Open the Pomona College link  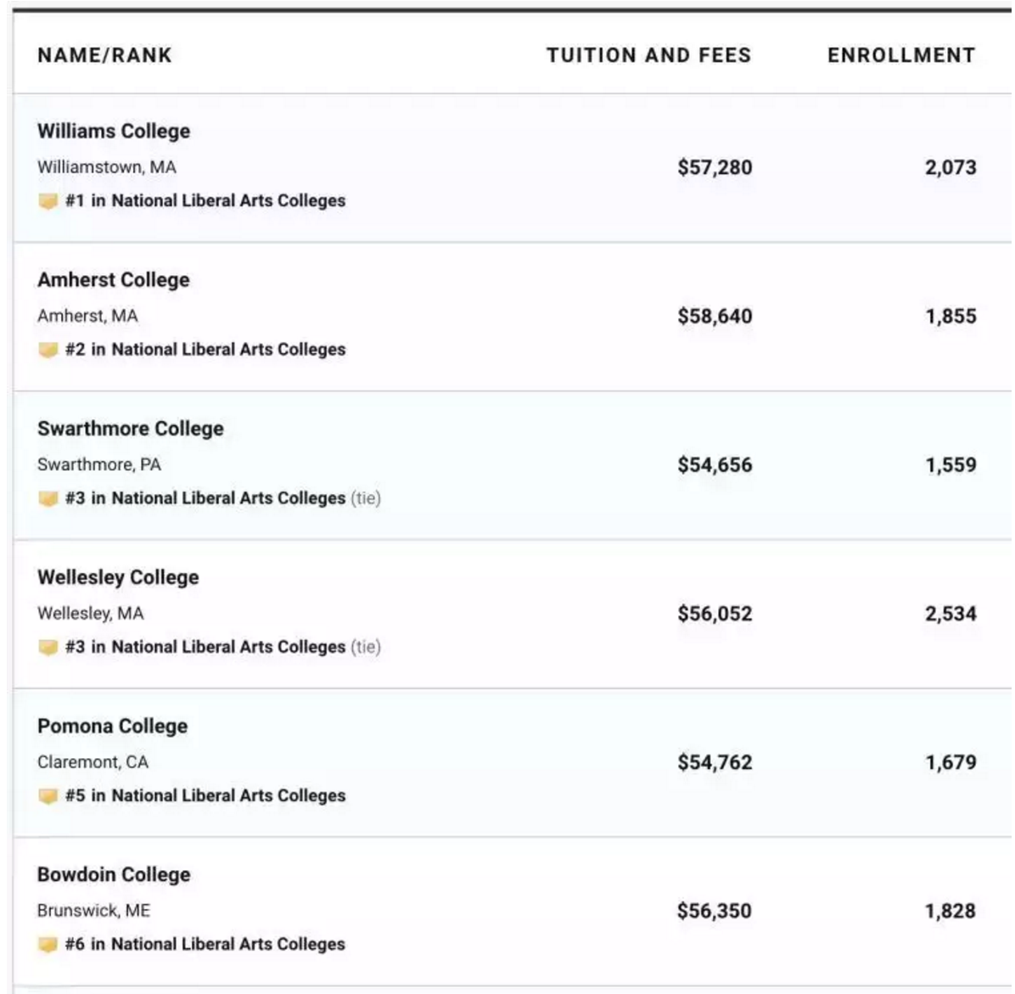113,727
